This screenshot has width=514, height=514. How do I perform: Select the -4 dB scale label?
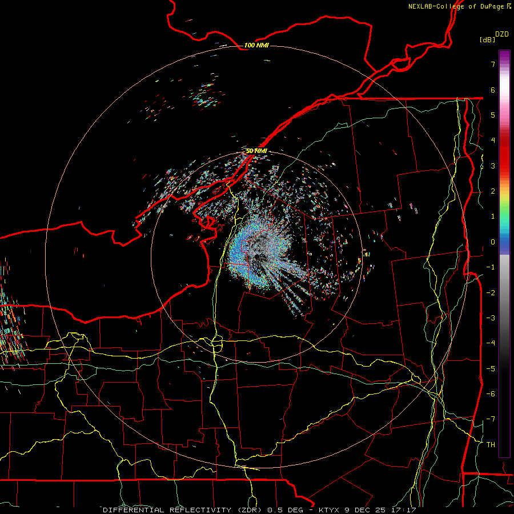(491, 343)
